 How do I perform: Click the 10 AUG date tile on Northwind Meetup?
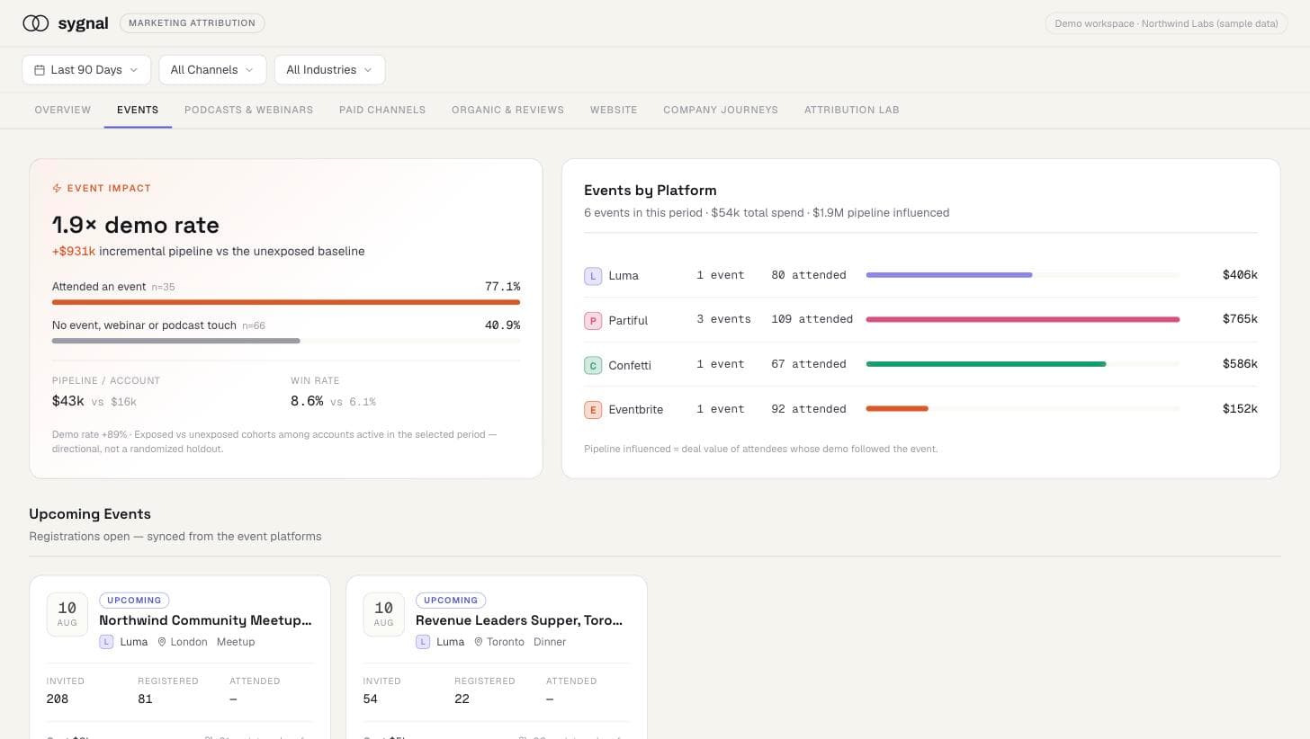click(67, 614)
